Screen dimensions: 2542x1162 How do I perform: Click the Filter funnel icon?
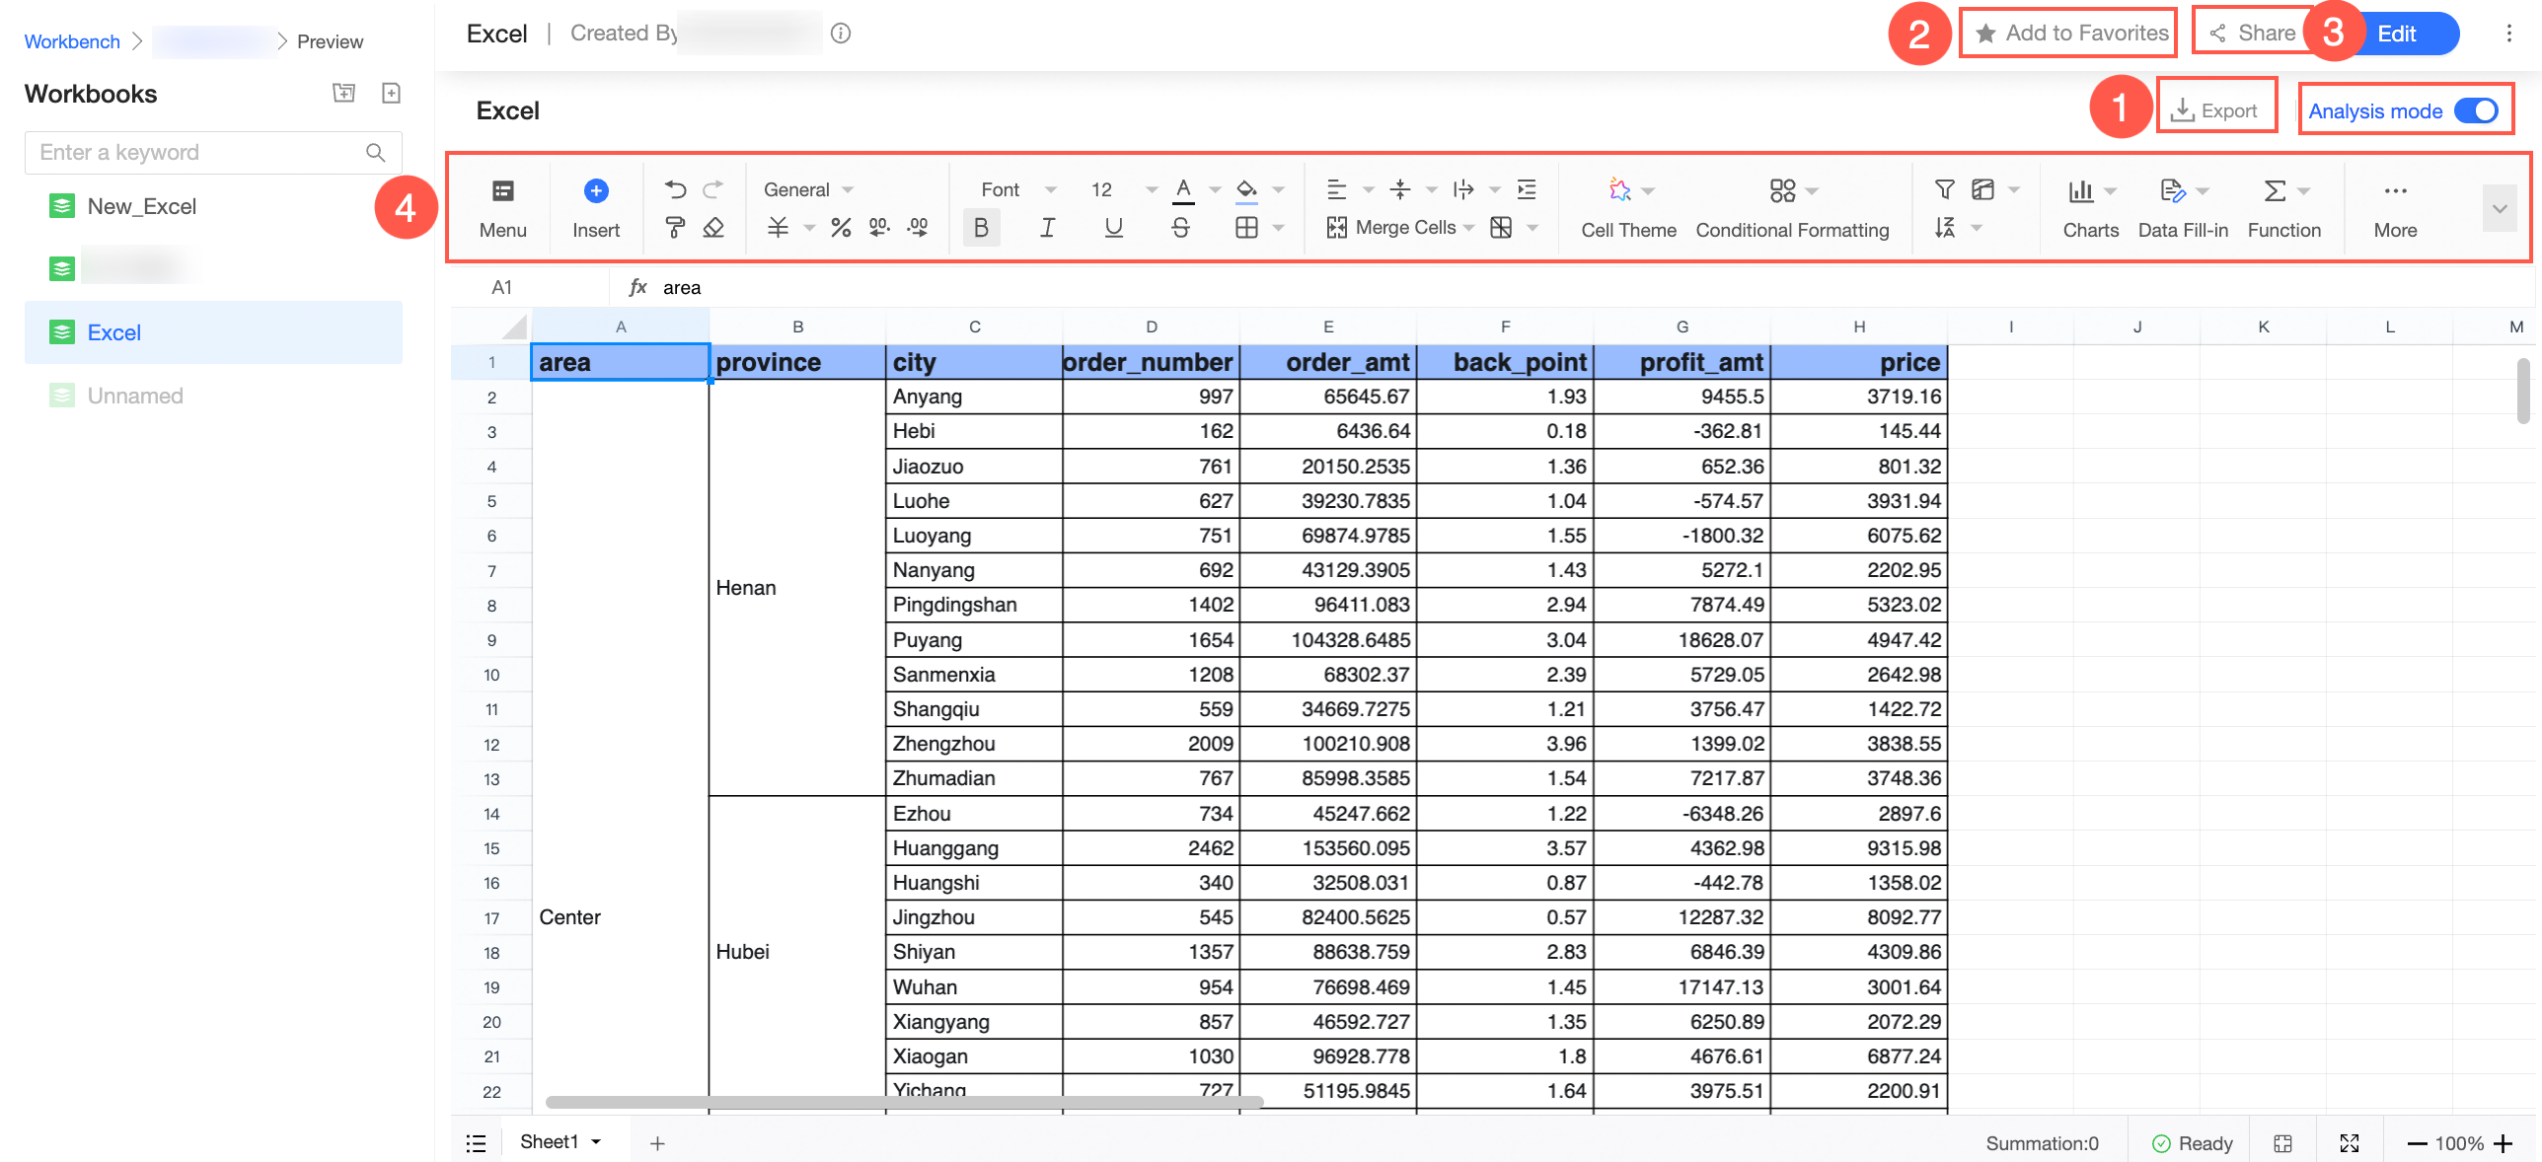[x=1944, y=189]
